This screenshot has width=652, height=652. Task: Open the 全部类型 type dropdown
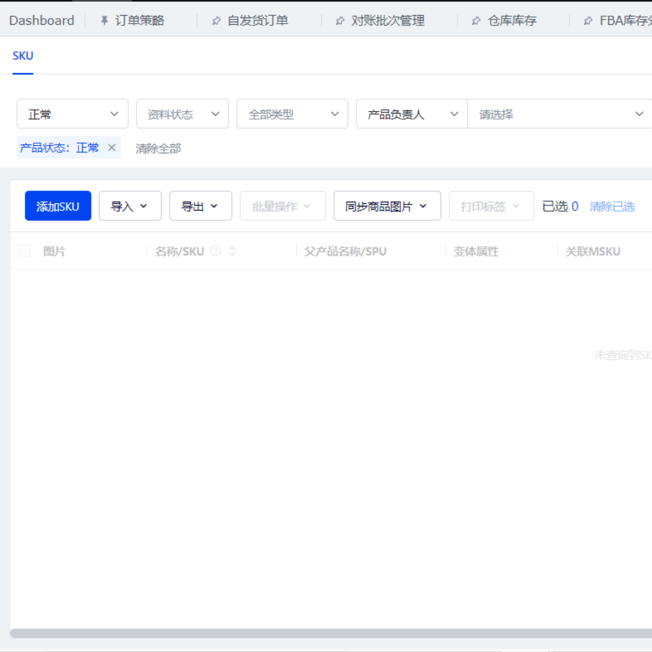(292, 114)
